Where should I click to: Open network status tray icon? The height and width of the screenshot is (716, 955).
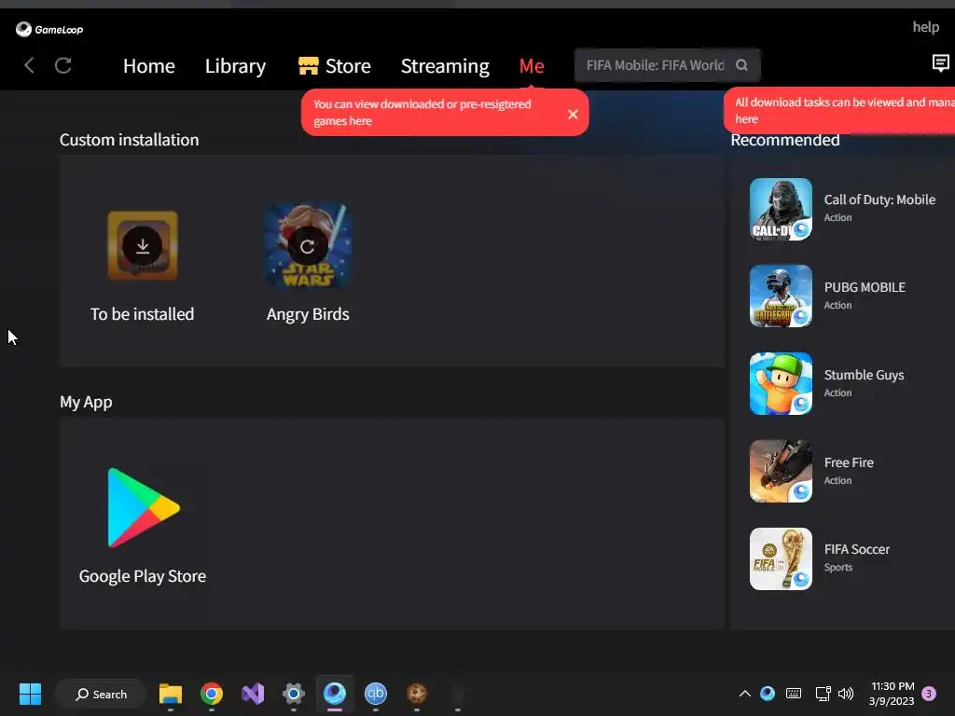[x=823, y=694]
